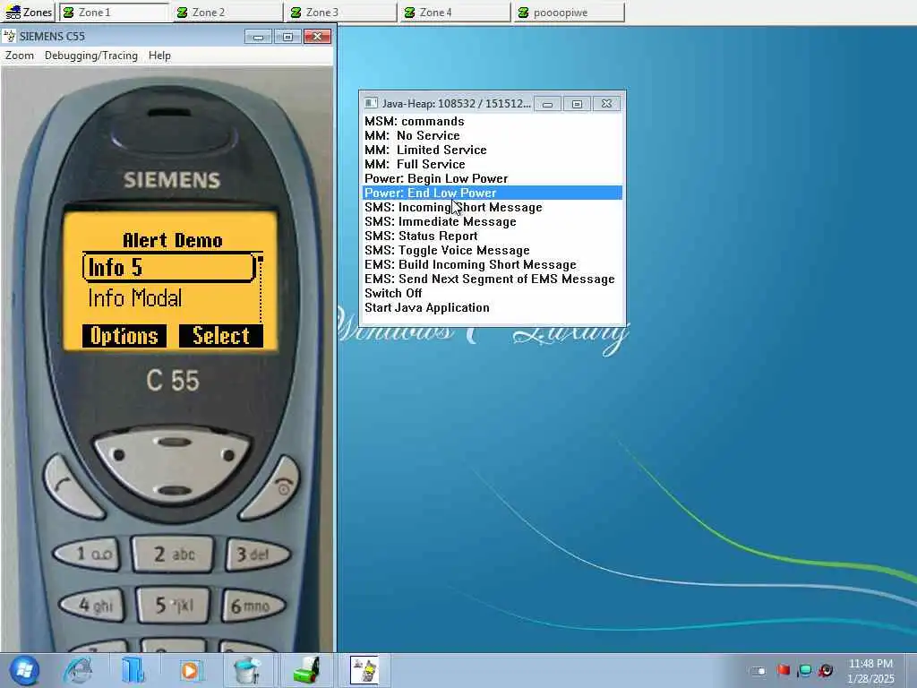Select 'Info Modal' item on phone screen
The height and width of the screenshot is (688, 917).
pyautogui.click(x=135, y=298)
